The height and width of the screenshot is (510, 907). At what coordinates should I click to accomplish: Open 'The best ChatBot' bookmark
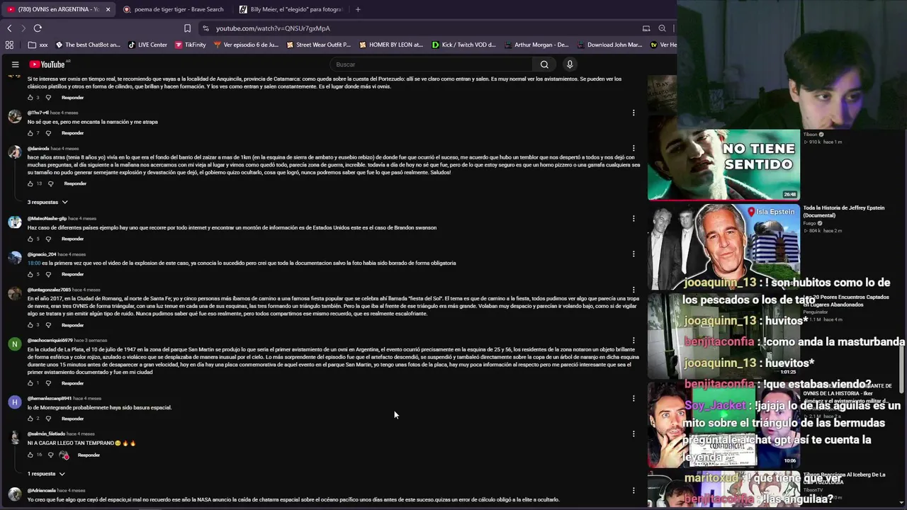(x=88, y=45)
